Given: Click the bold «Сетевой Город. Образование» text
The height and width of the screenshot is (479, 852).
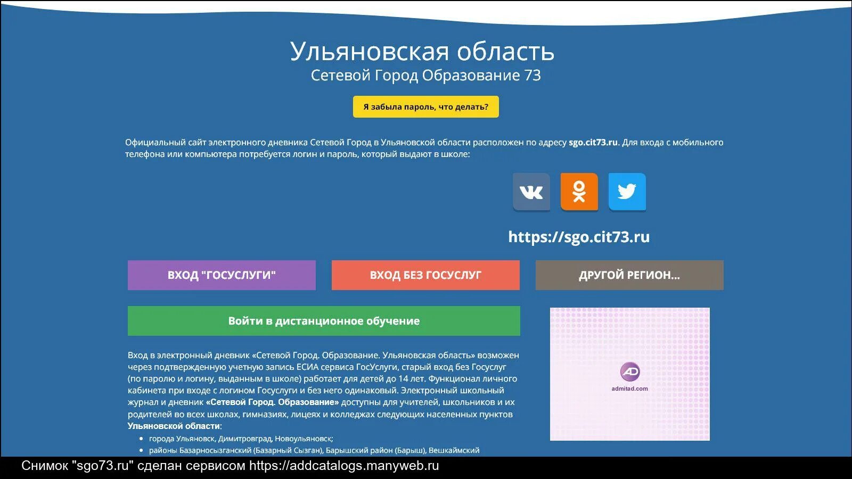Looking at the screenshot, I should (273, 402).
